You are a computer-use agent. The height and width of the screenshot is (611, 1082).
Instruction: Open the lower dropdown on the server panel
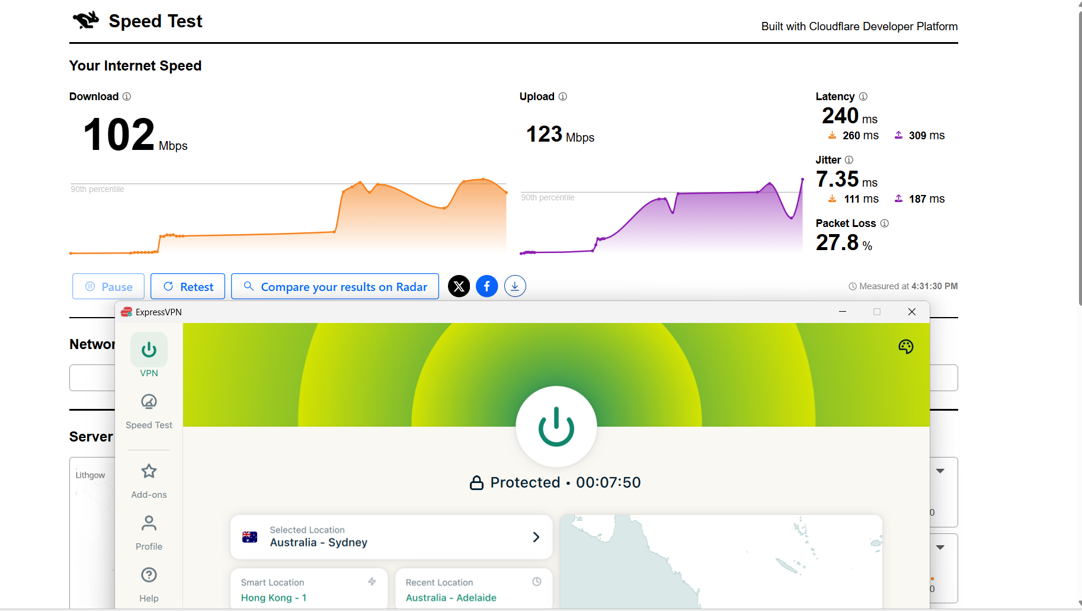point(940,548)
